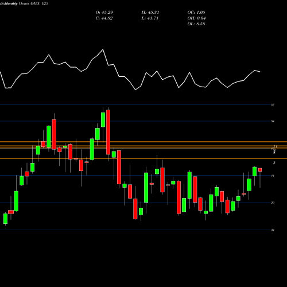This screenshot has width=287, height=287.
Task: Click the 39 price axis label
Action: [x=273, y=203]
